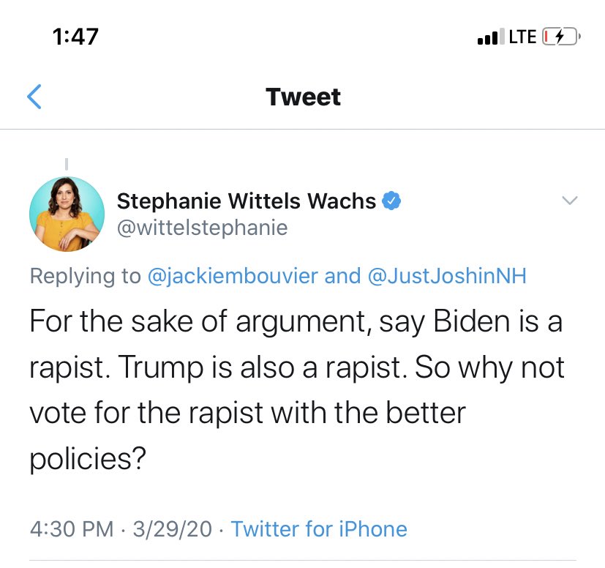
Task: Open the @JustJoshinNH mention link
Action: (447, 276)
